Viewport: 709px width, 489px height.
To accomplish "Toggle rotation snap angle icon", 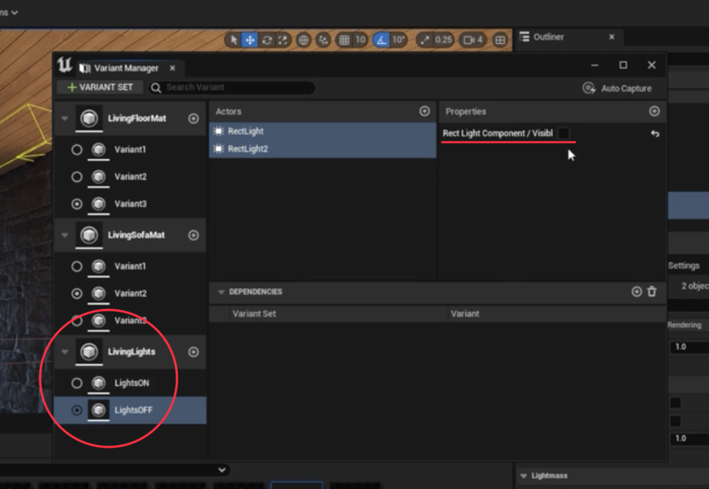I will pyautogui.click(x=382, y=40).
